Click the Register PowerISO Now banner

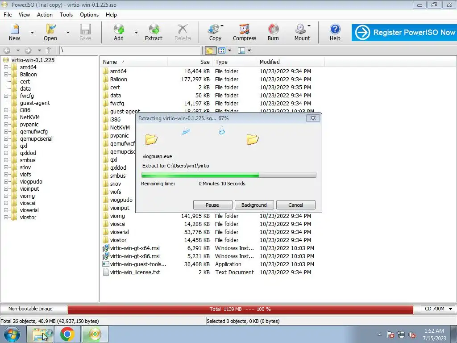click(x=404, y=32)
